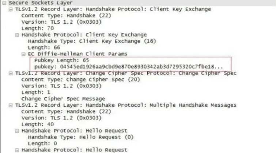Select first Content Type: Handshake (22) row

(x=66, y=16)
